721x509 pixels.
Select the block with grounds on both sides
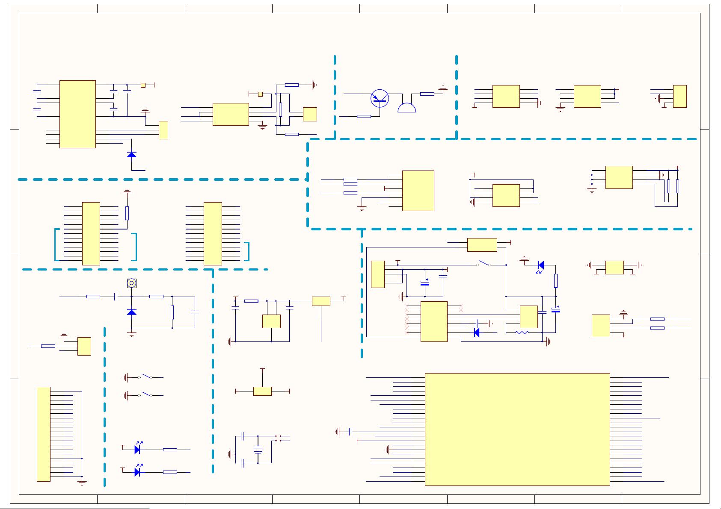(x=614, y=268)
